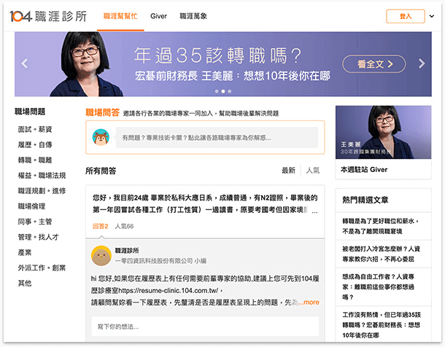Open the 產業 category
This screenshot has height=347, width=445.
pyautogui.click(x=25, y=252)
